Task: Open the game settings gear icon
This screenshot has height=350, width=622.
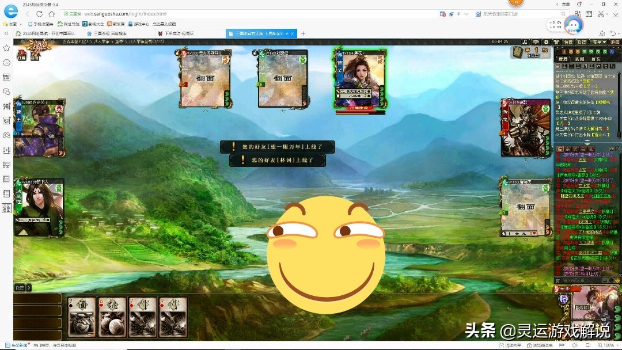Action: click(x=546, y=41)
